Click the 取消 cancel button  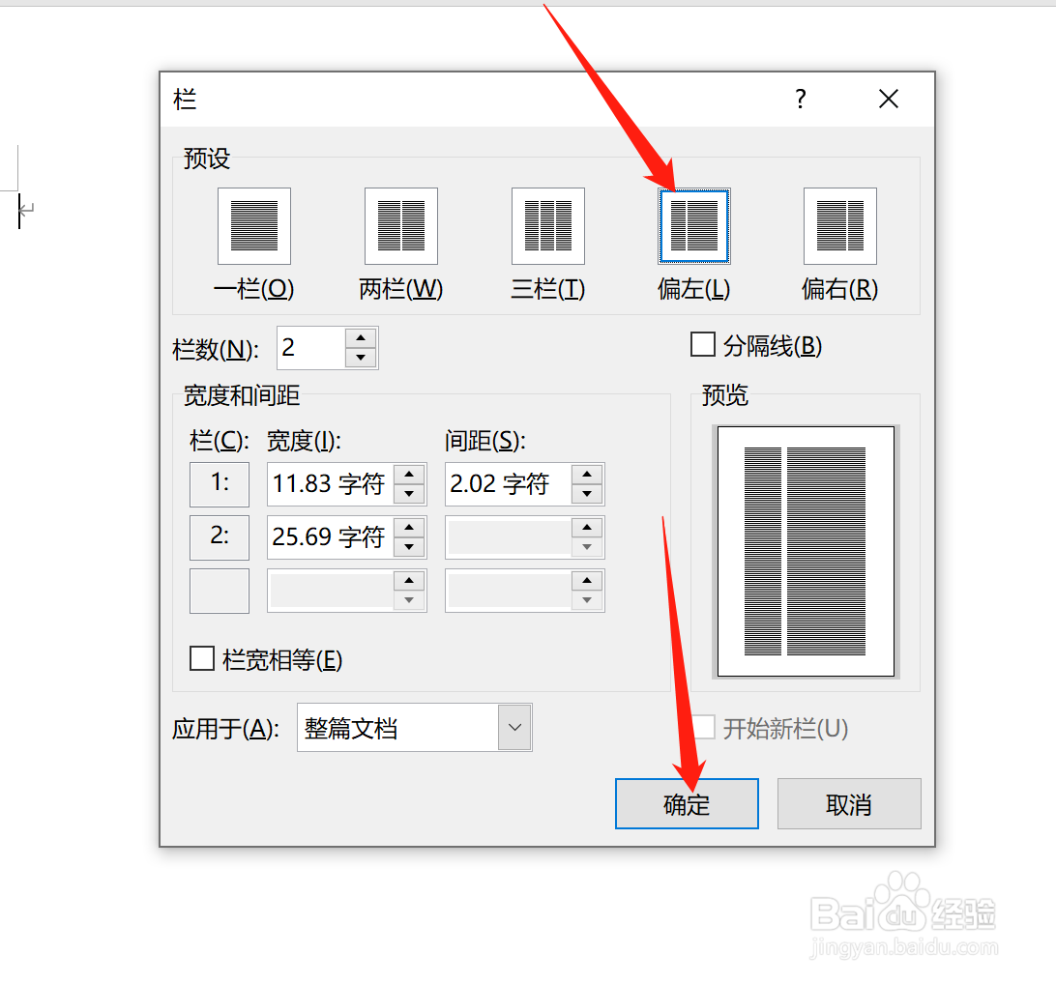point(849,803)
